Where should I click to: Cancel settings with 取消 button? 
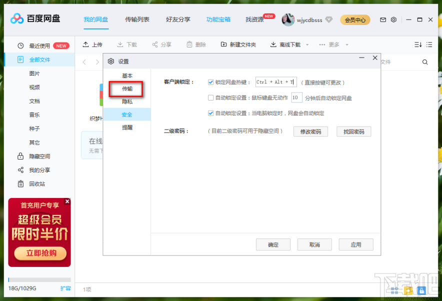tap(314, 244)
